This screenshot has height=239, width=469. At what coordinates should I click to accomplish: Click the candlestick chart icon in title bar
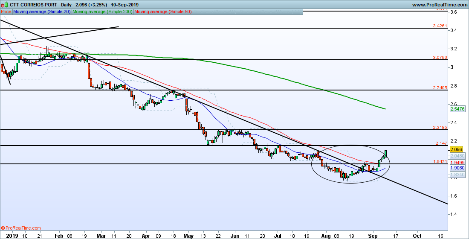pos(5,5)
